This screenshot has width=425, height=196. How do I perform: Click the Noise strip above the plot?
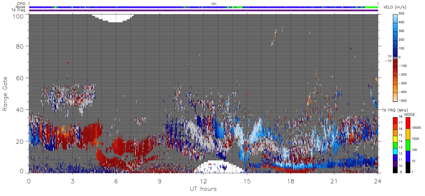point(204,7)
